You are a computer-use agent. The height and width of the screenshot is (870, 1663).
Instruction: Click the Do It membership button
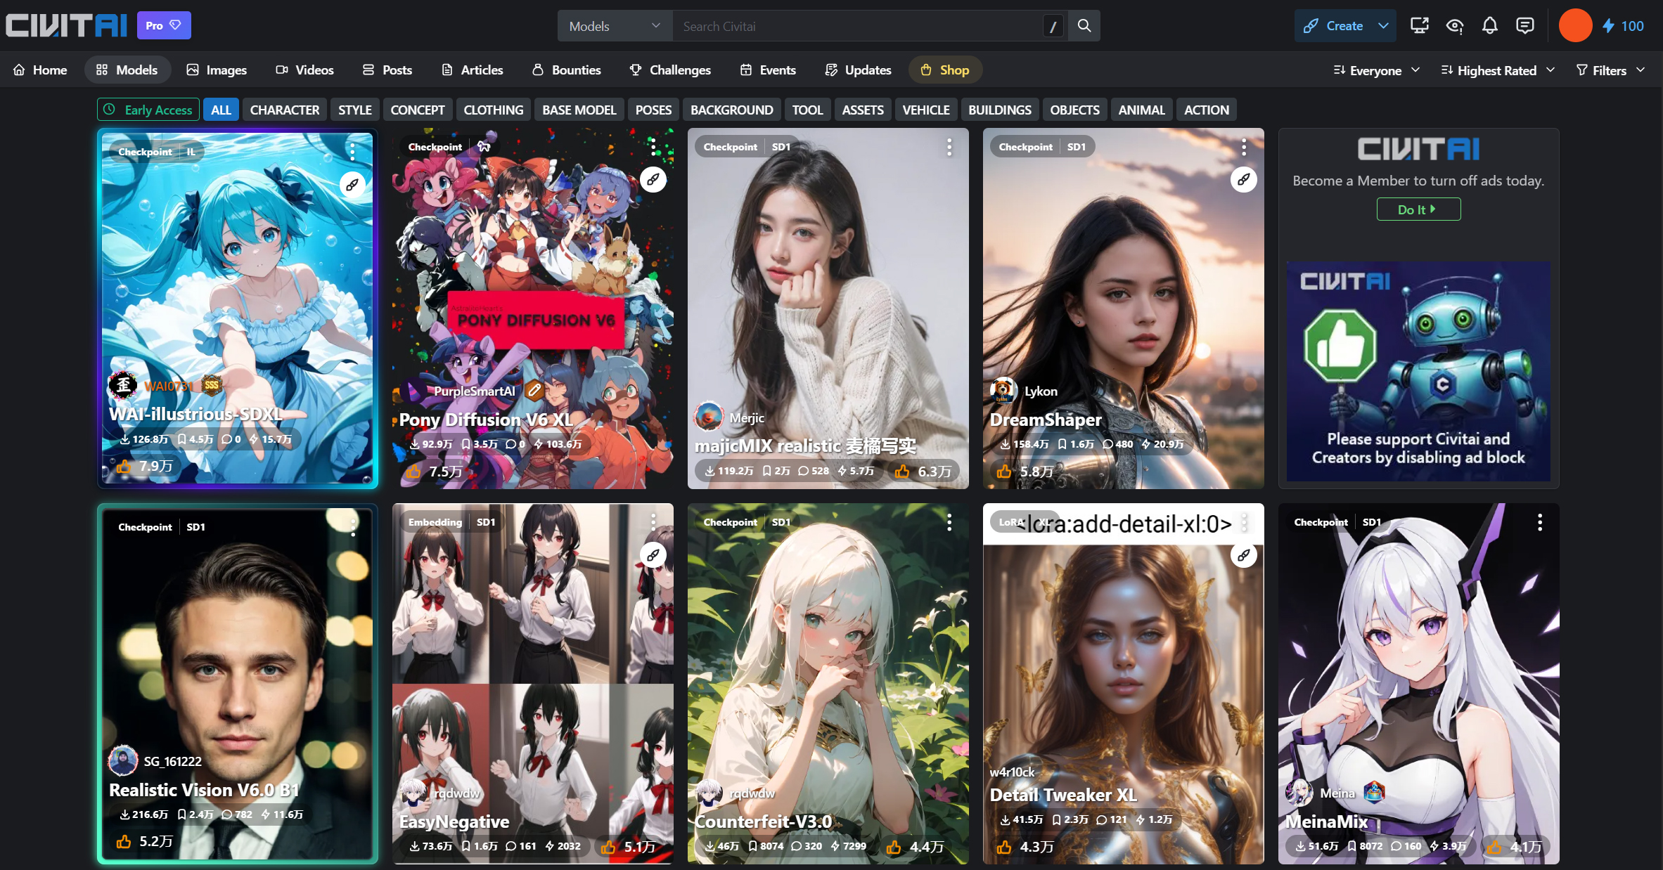(x=1418, y=209)
